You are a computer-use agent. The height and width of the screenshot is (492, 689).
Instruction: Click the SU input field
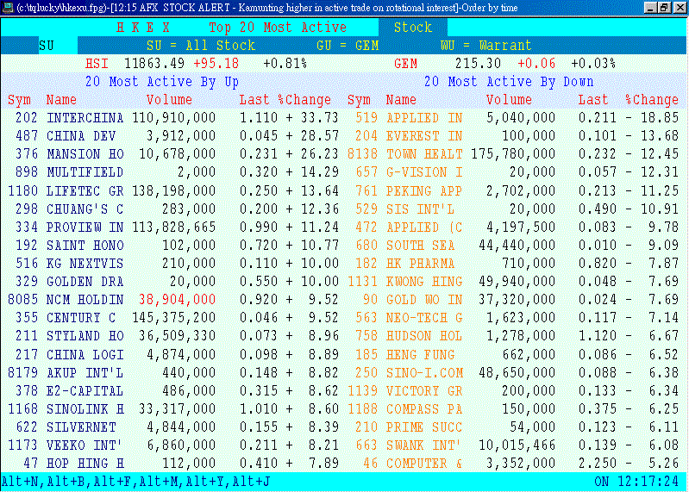tap(58, 46)
